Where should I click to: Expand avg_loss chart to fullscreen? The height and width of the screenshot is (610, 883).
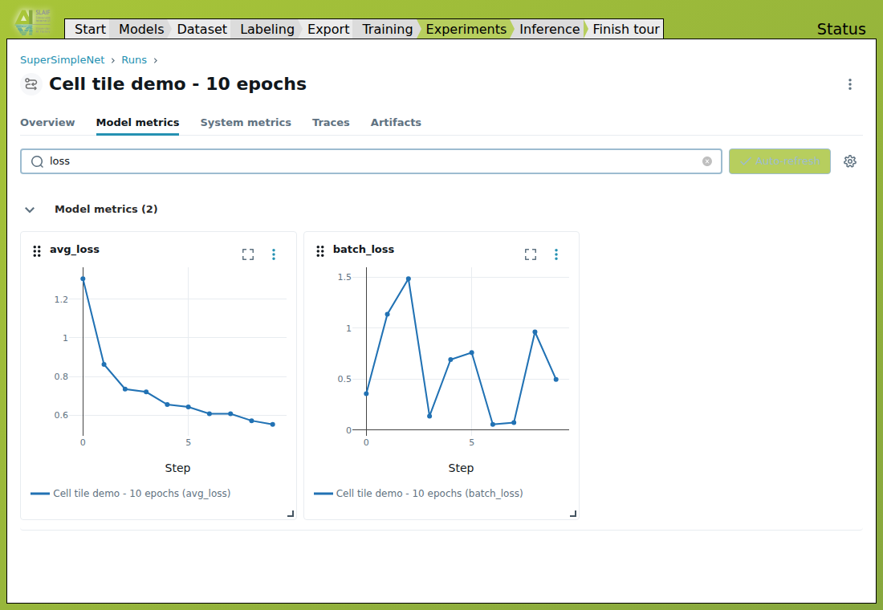248,254
